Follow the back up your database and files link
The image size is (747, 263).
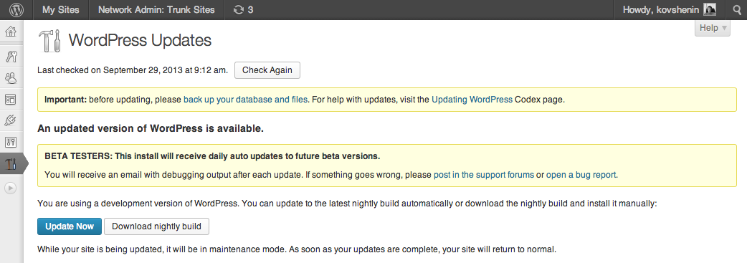(x=245, y=100)
